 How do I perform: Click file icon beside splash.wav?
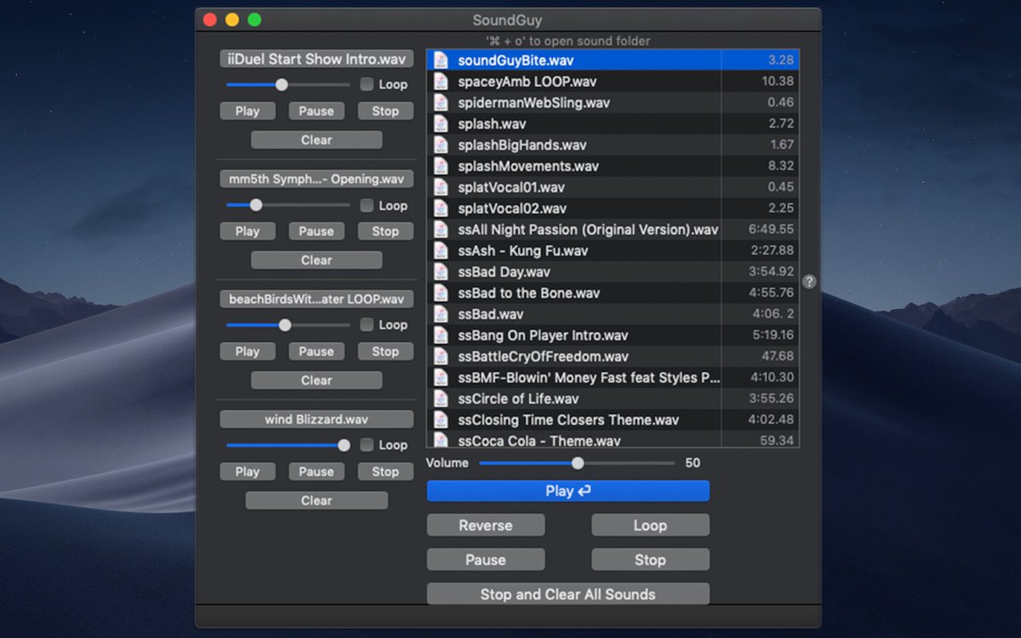coord(441,124)
